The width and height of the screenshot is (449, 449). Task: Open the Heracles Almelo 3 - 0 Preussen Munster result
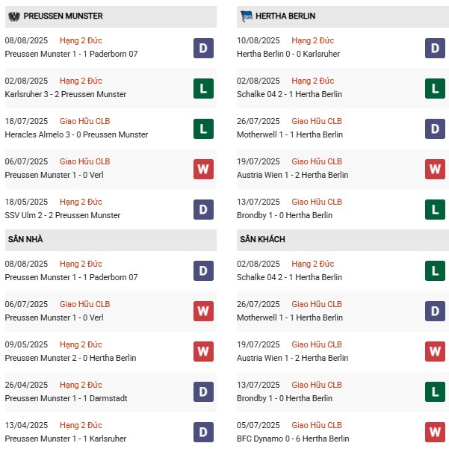76,135
